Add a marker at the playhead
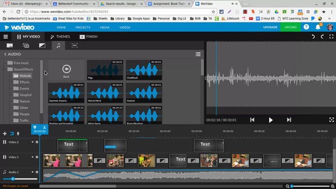Image resolution: width=336 pixels, height=189 pixels. tap(35, 127)
